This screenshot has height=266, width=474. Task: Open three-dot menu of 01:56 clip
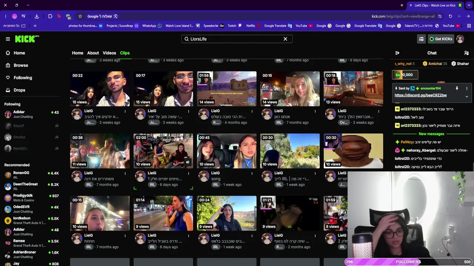(252, 111)
